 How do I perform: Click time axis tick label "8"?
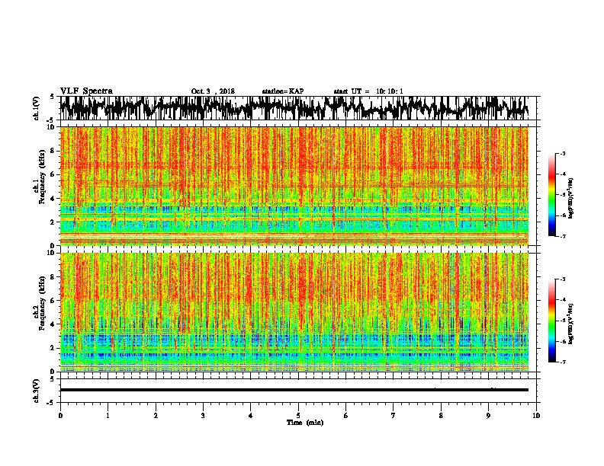441,416
